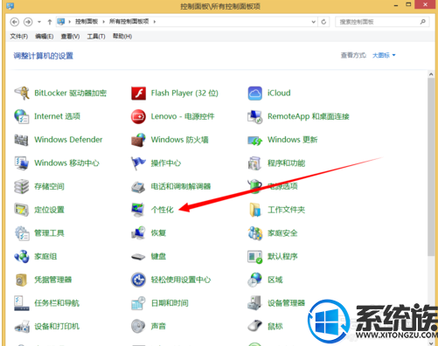This screenshot has width=438, height=346.
Task: Click the Forward navigation button
Action: 28,22
